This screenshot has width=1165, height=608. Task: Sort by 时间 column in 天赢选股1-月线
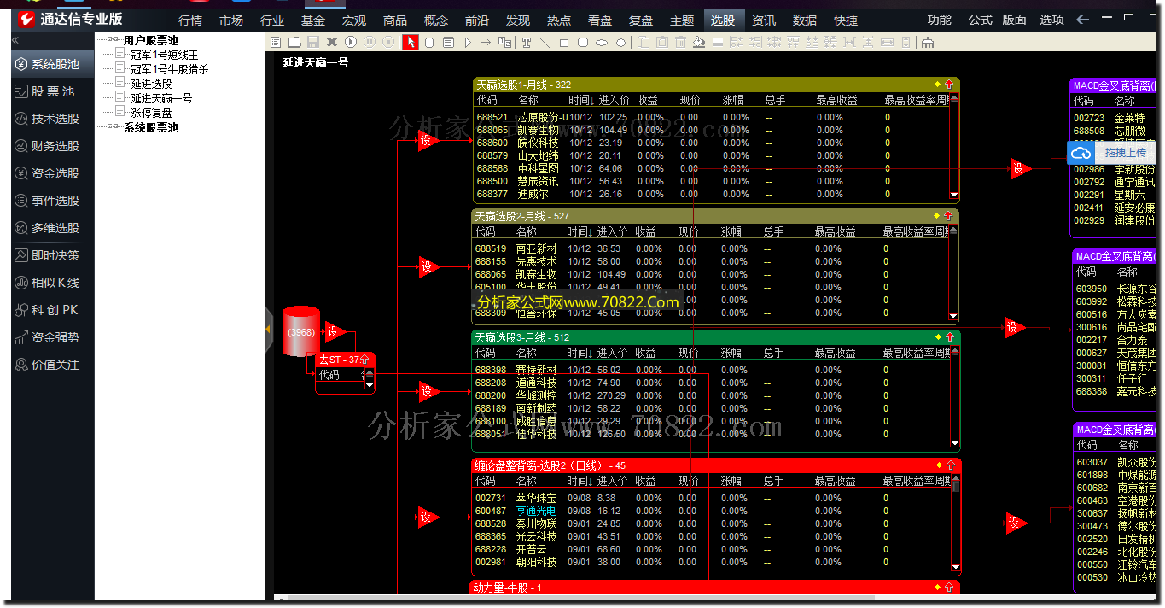[580, 100]
